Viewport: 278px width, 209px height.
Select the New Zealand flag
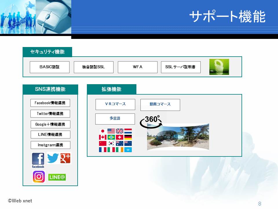pyautogui.click(x=128, y=143)
